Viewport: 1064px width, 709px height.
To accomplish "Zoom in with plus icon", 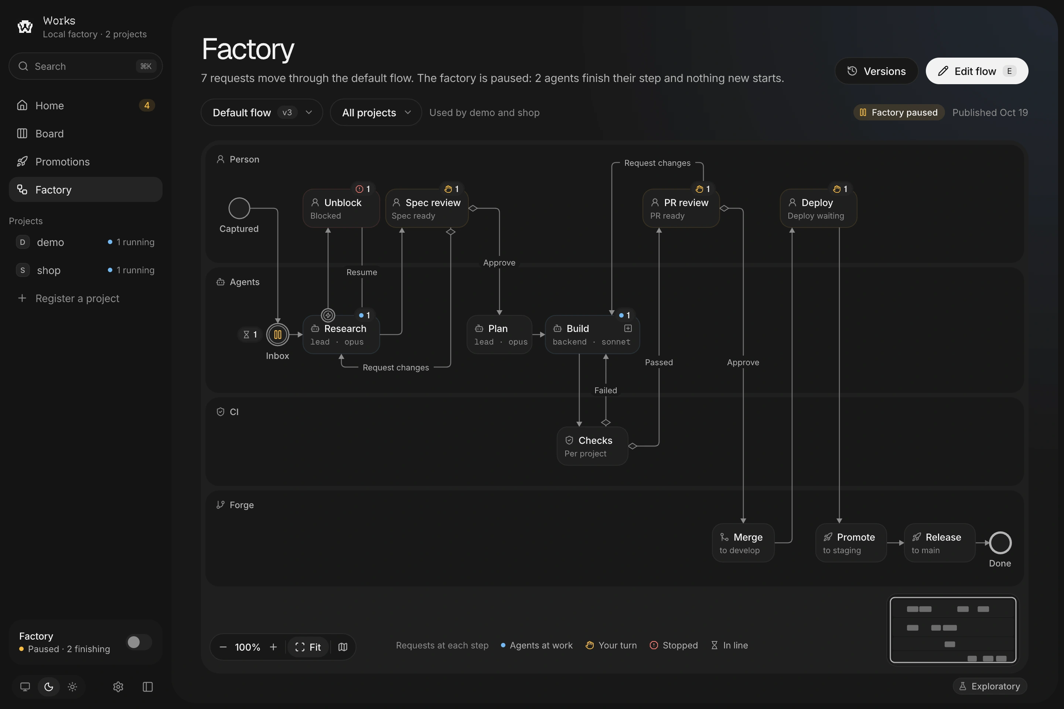I will click(x=273, y=647).
